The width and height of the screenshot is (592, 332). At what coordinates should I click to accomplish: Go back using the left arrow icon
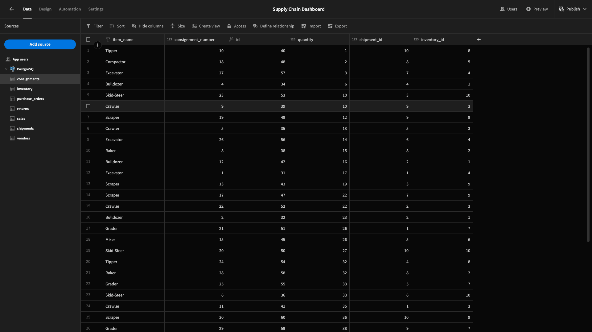click(x=12, y=9)
